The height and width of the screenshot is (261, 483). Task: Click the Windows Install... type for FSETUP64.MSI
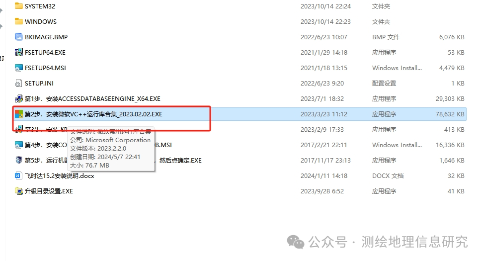tap(397, 68)
